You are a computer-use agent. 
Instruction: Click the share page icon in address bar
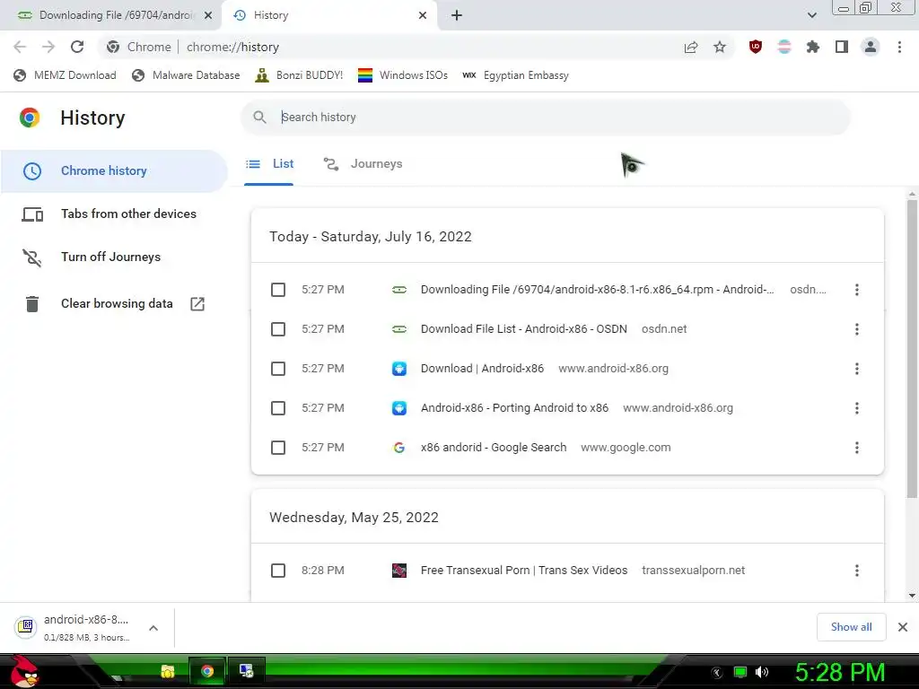coord(691,47)
